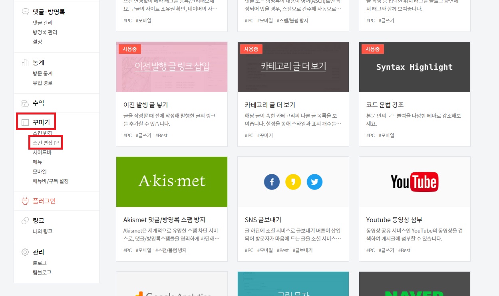The width and height of the screenshot is (499, 296).
Task: Click #Best tag under 이전 발행 글 넣기
Action: click(161, 136)
